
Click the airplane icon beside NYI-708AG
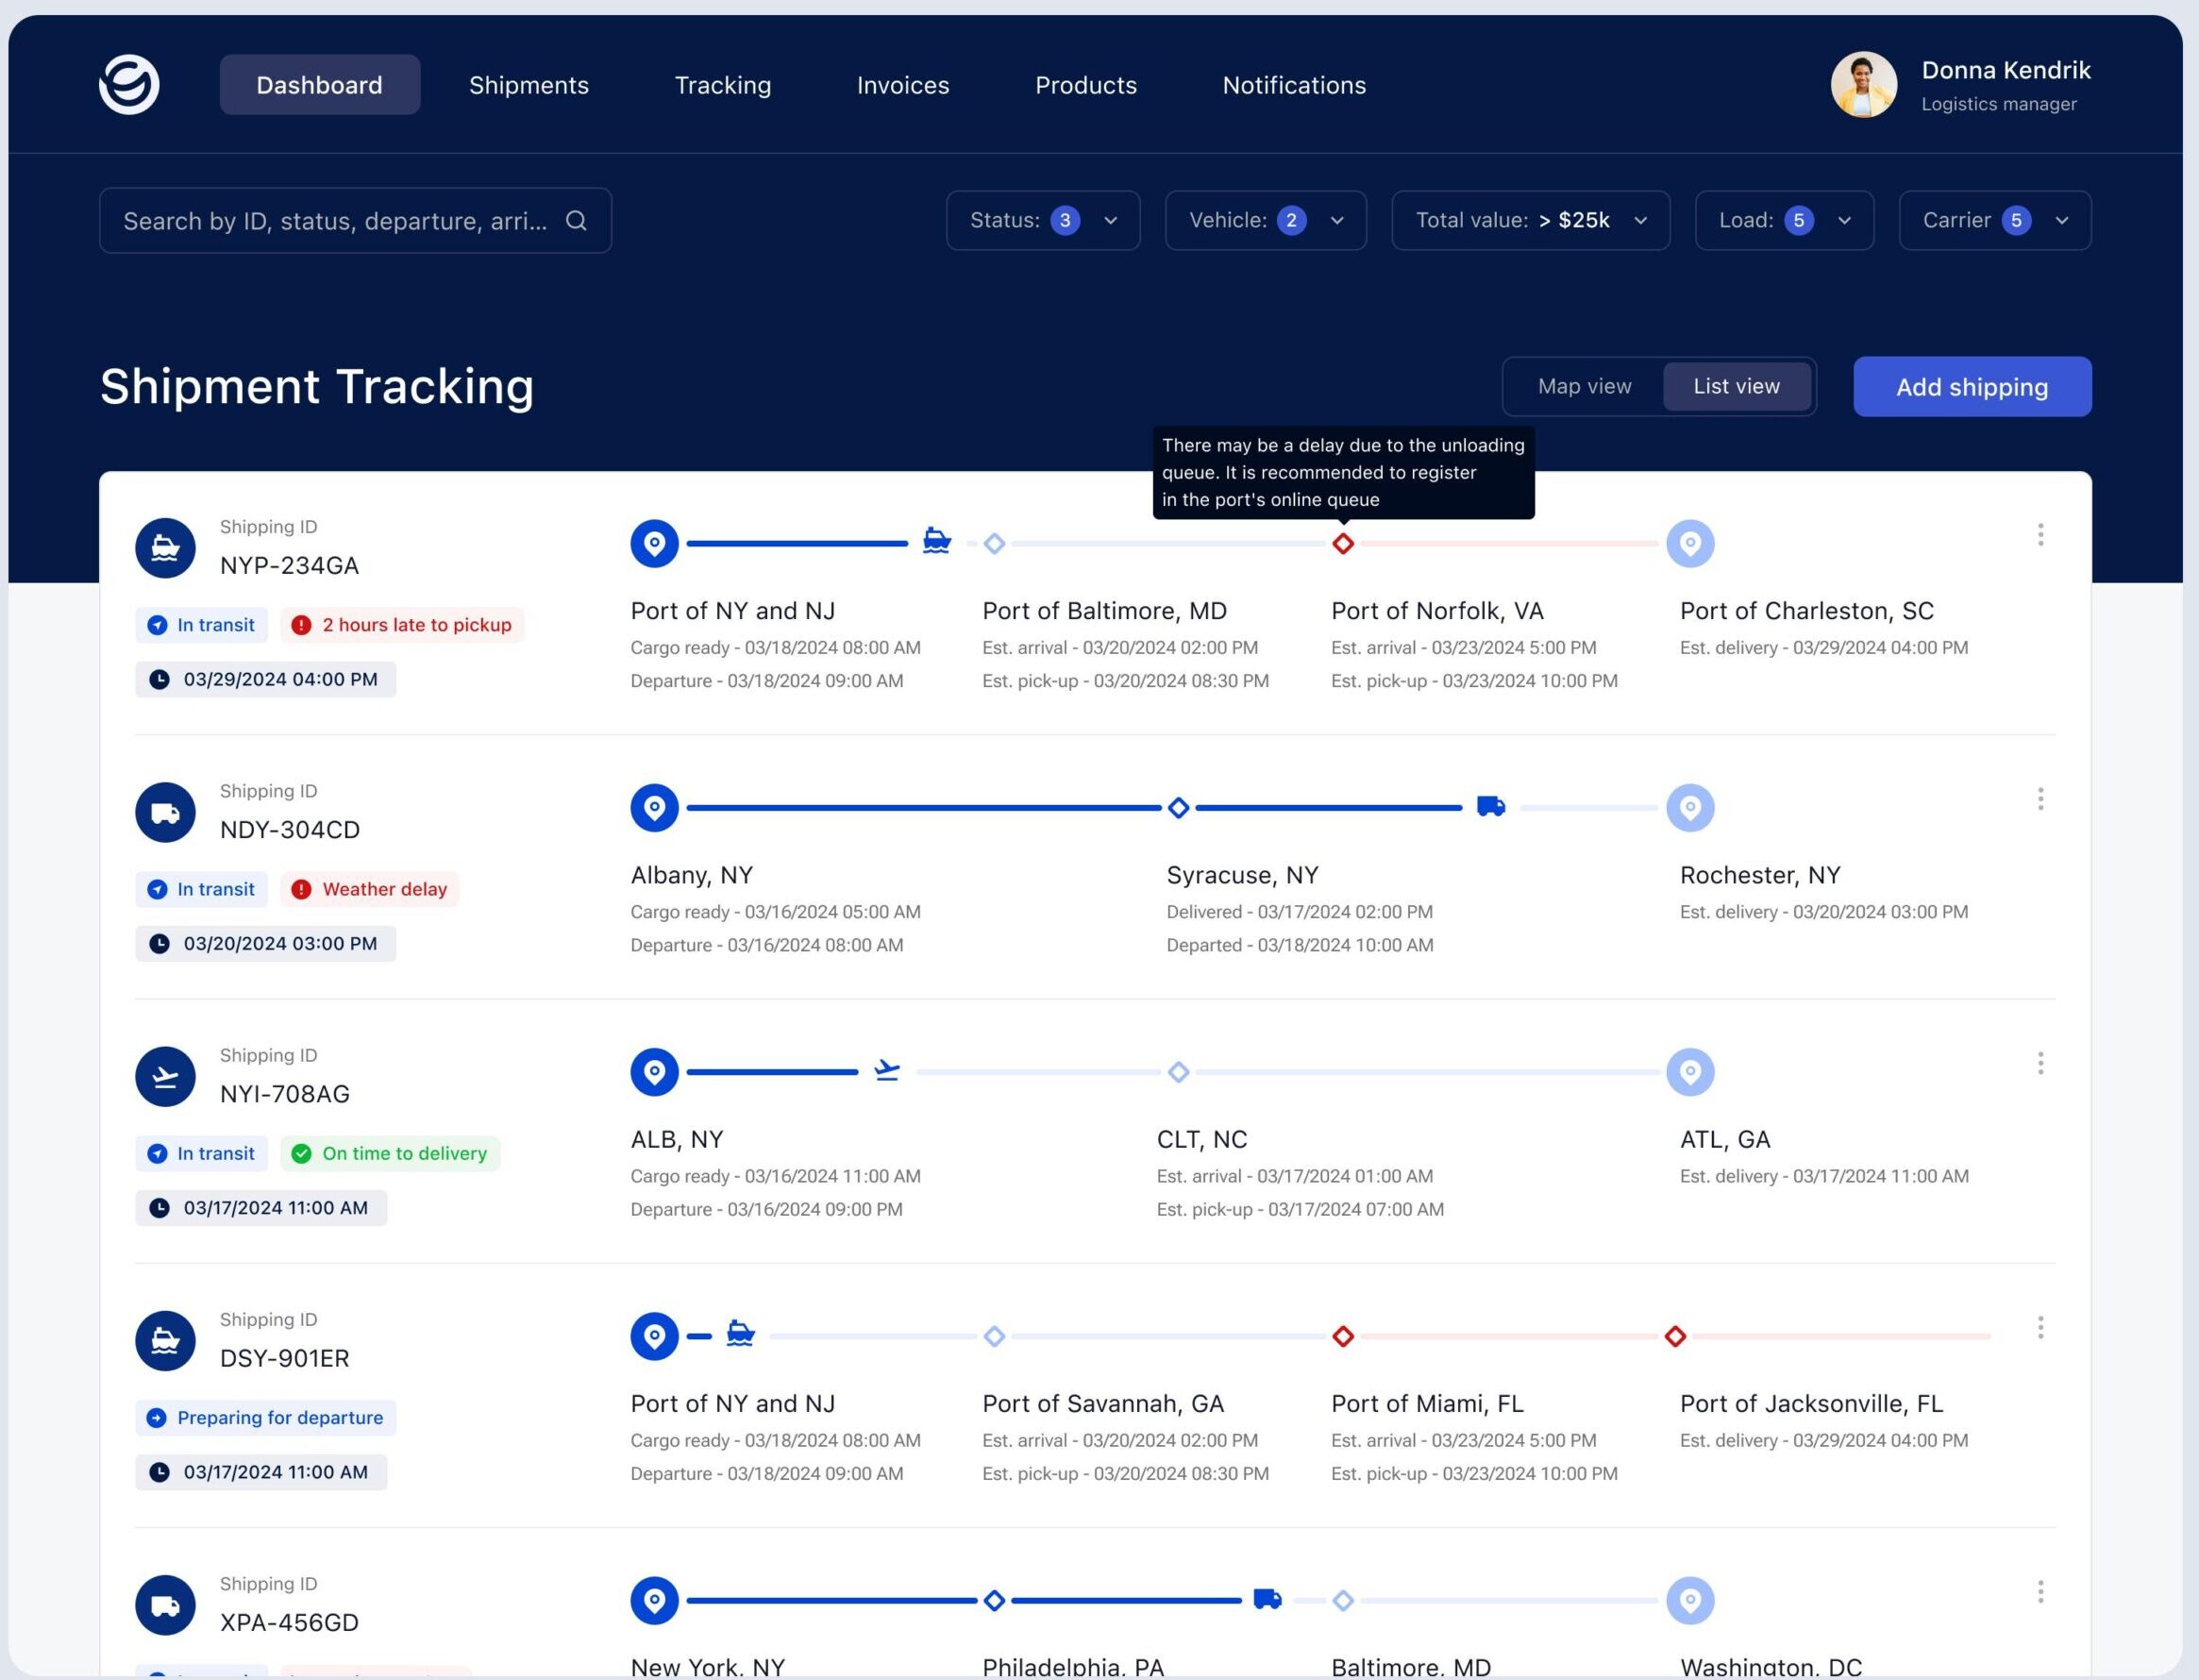(165, 1076)
